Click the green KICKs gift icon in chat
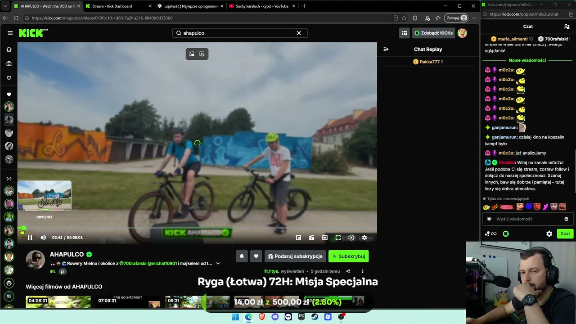This screenshot has height=324, width=576. tap(506, 234)
